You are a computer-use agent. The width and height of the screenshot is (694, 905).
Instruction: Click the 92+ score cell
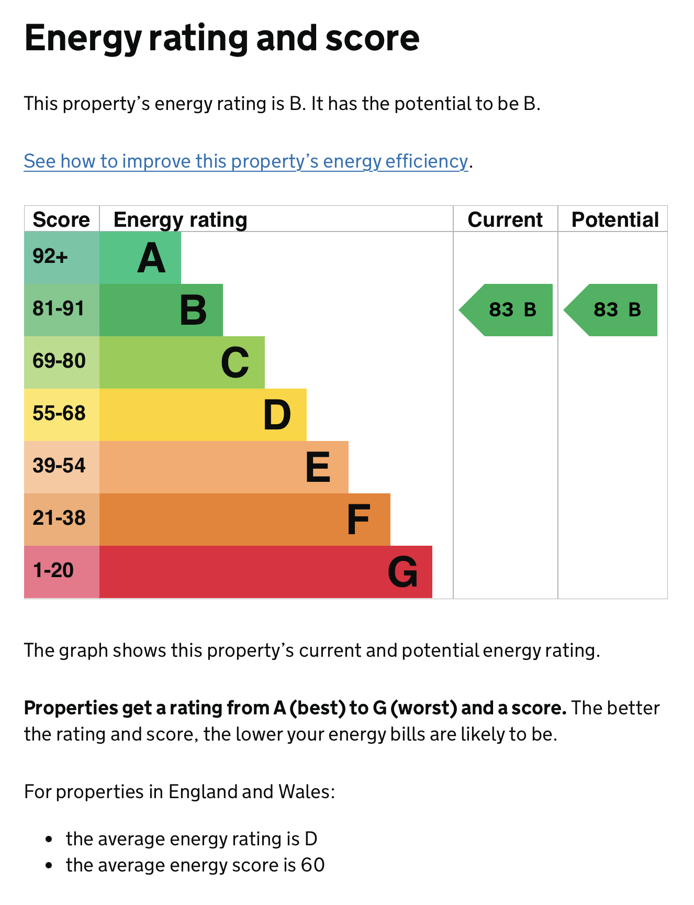62,258
